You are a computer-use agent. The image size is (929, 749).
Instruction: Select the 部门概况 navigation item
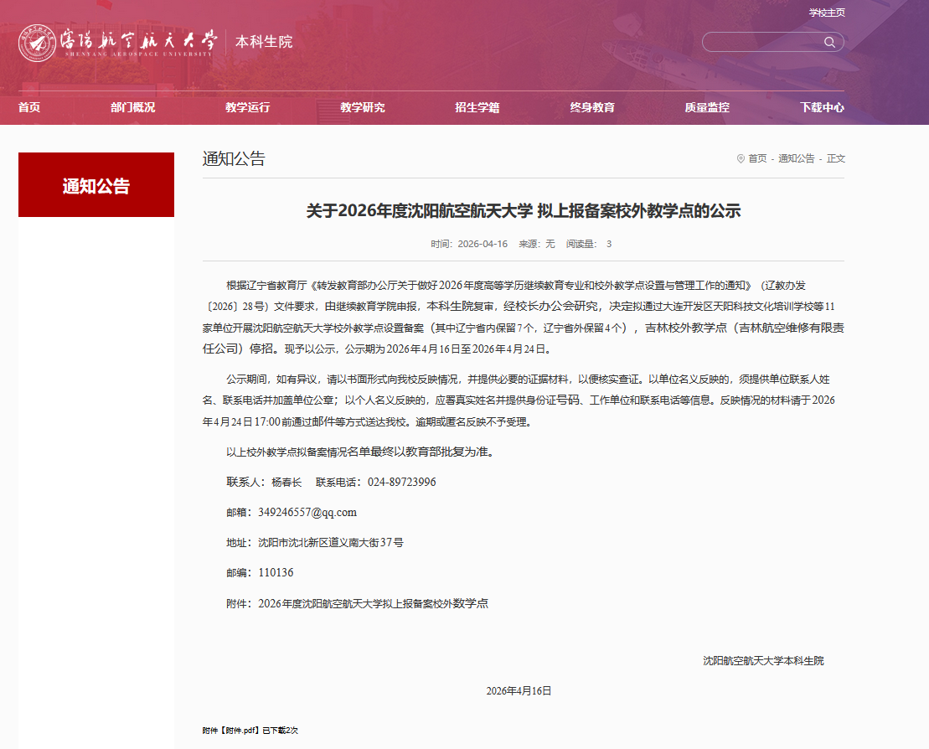(132, 107)
